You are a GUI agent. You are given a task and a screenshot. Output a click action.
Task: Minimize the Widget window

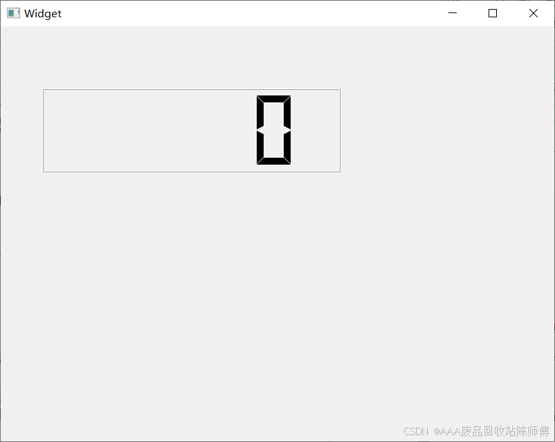pyautogui.click(x=453, y=13)
